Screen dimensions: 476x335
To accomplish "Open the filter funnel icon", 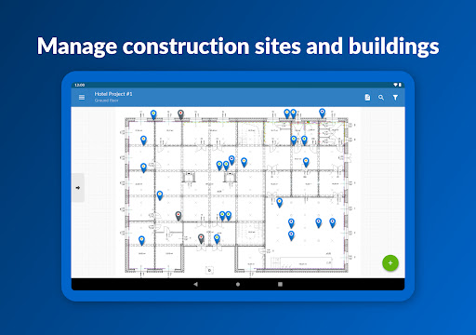I will click(x=395, y=98).
